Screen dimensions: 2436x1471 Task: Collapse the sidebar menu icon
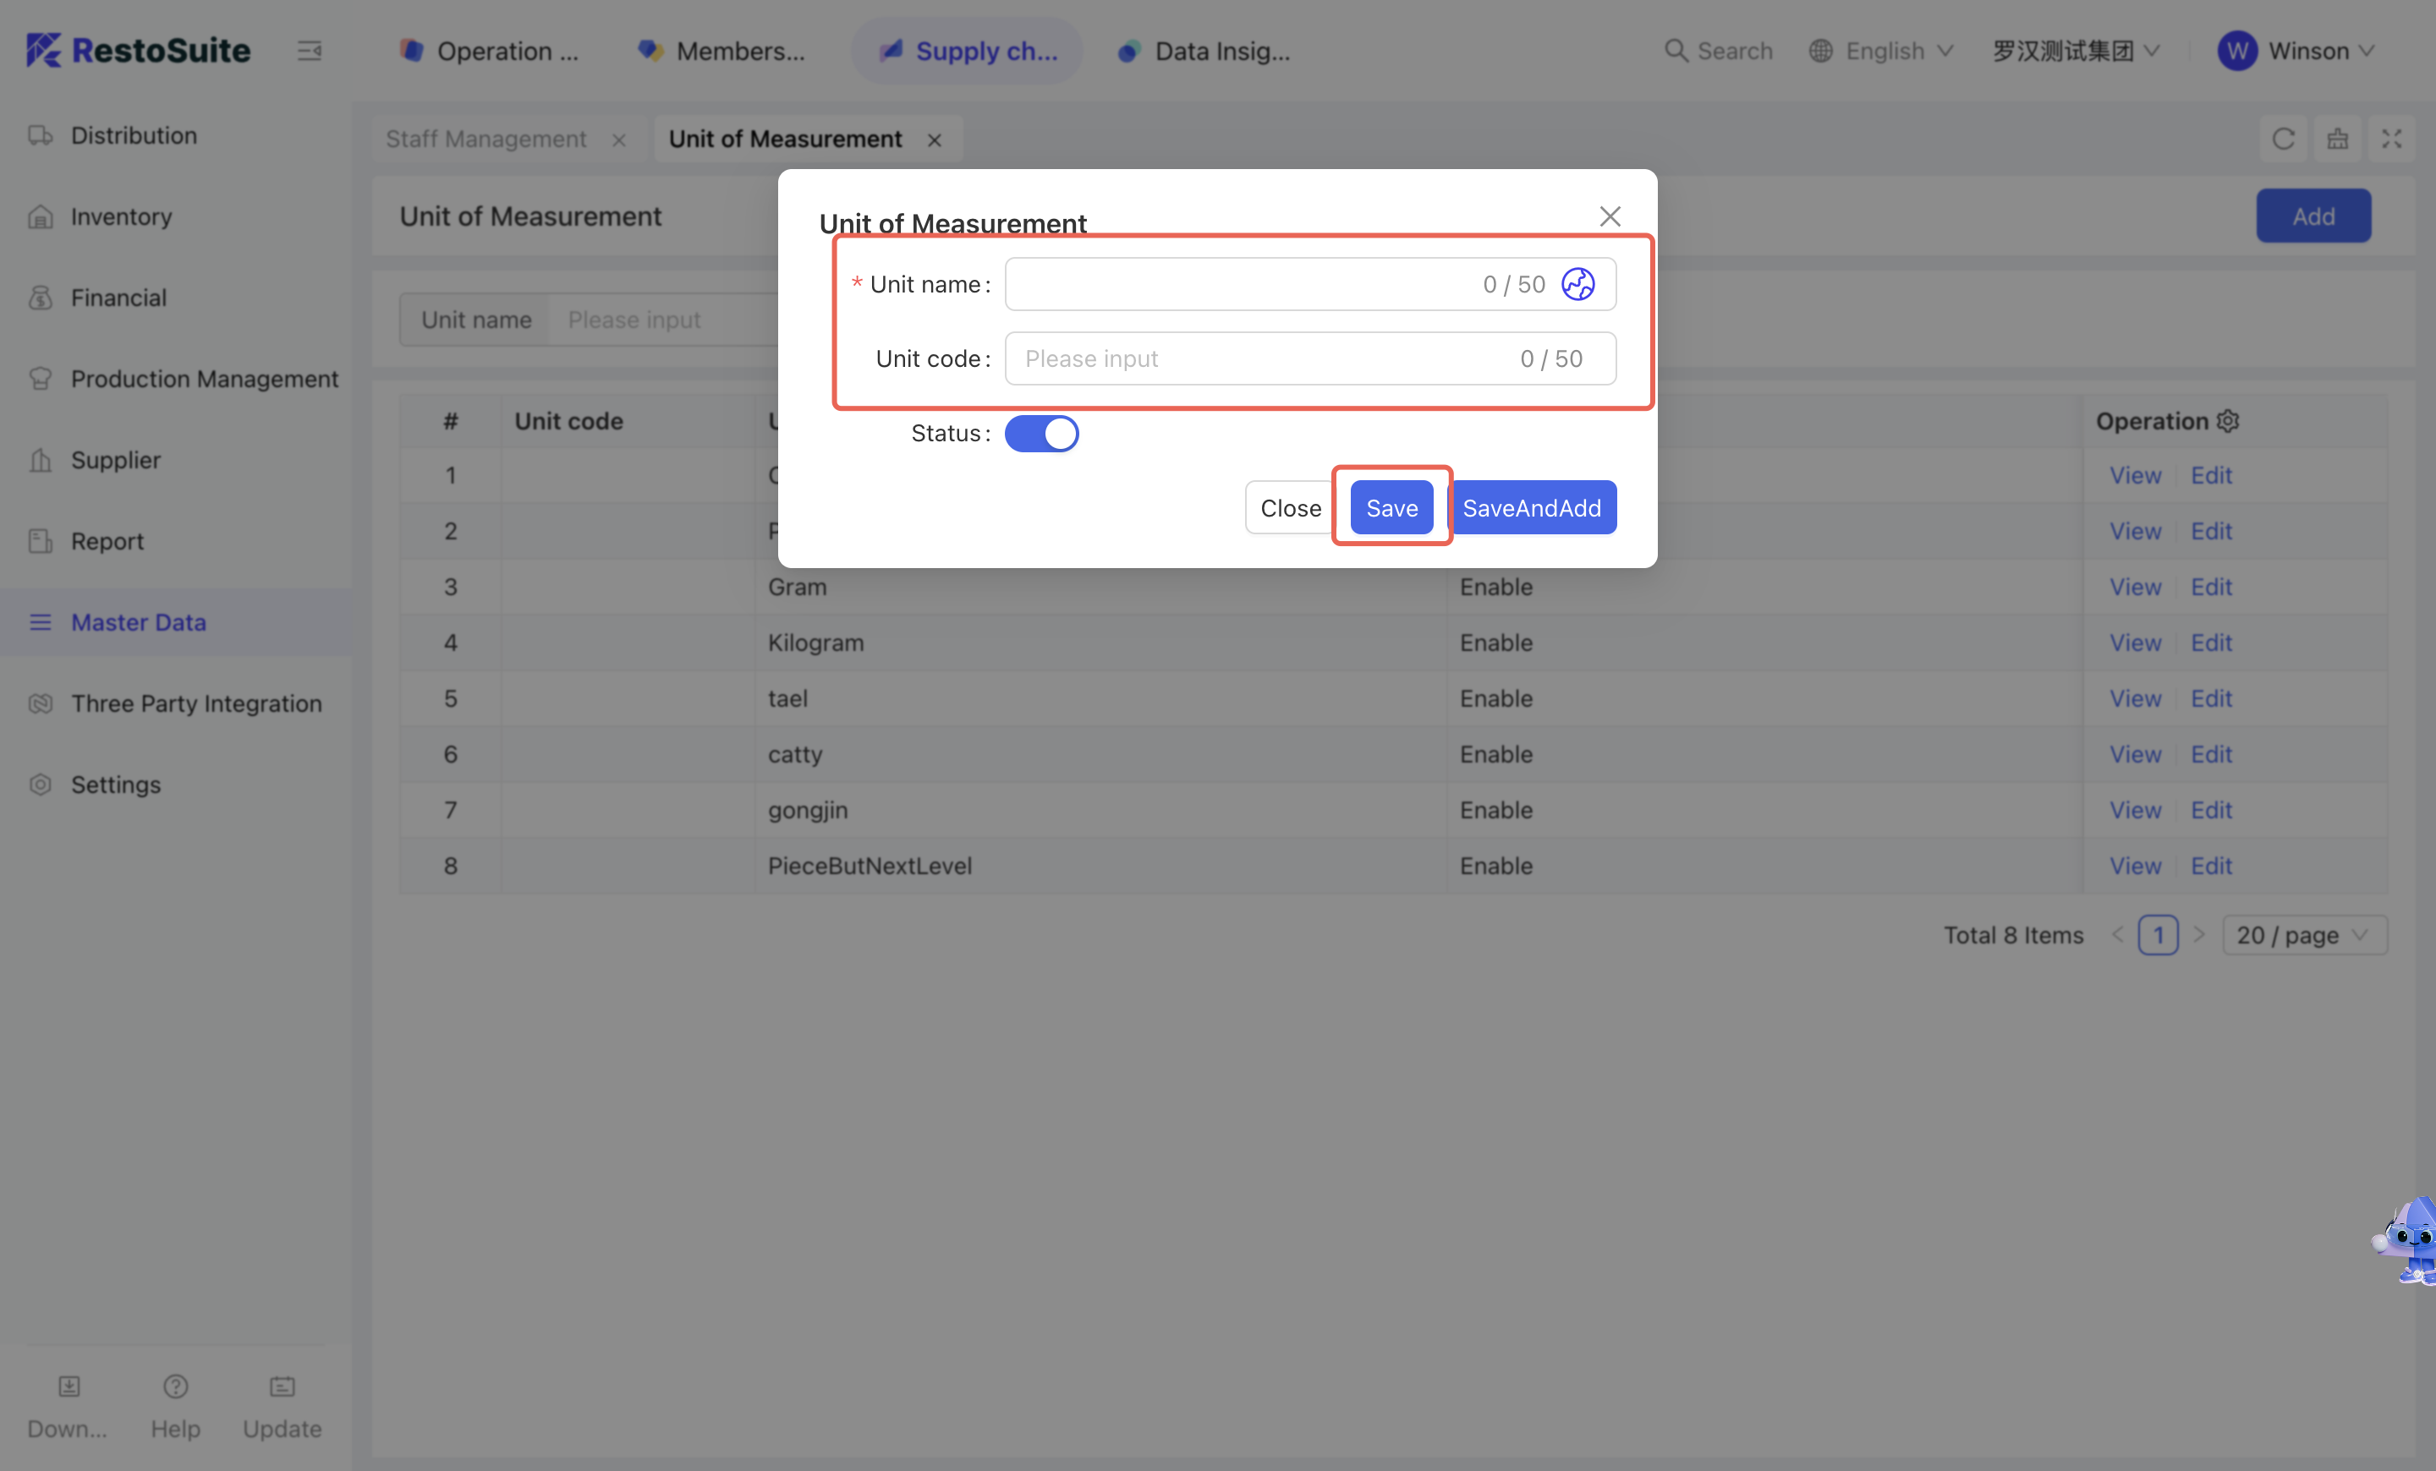click(310, 51)
